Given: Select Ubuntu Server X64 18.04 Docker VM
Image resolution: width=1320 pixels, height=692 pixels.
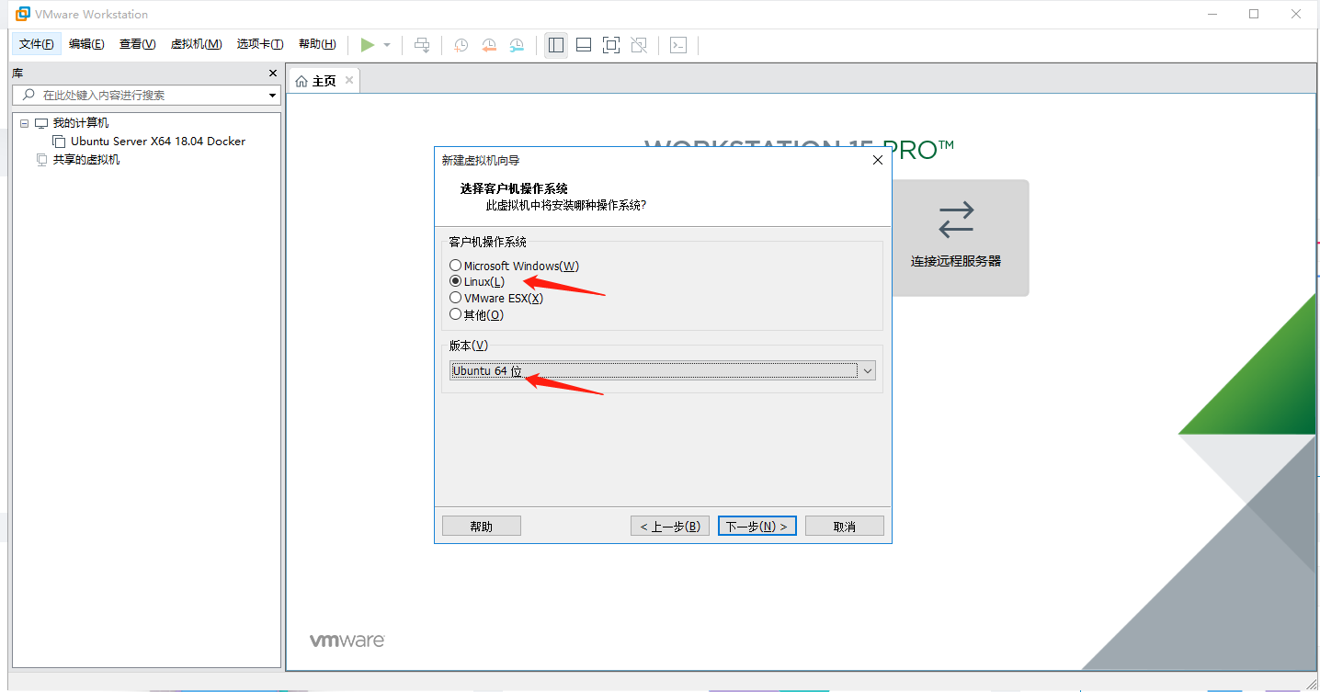Looking at the screenshot, I should (158, 142).
